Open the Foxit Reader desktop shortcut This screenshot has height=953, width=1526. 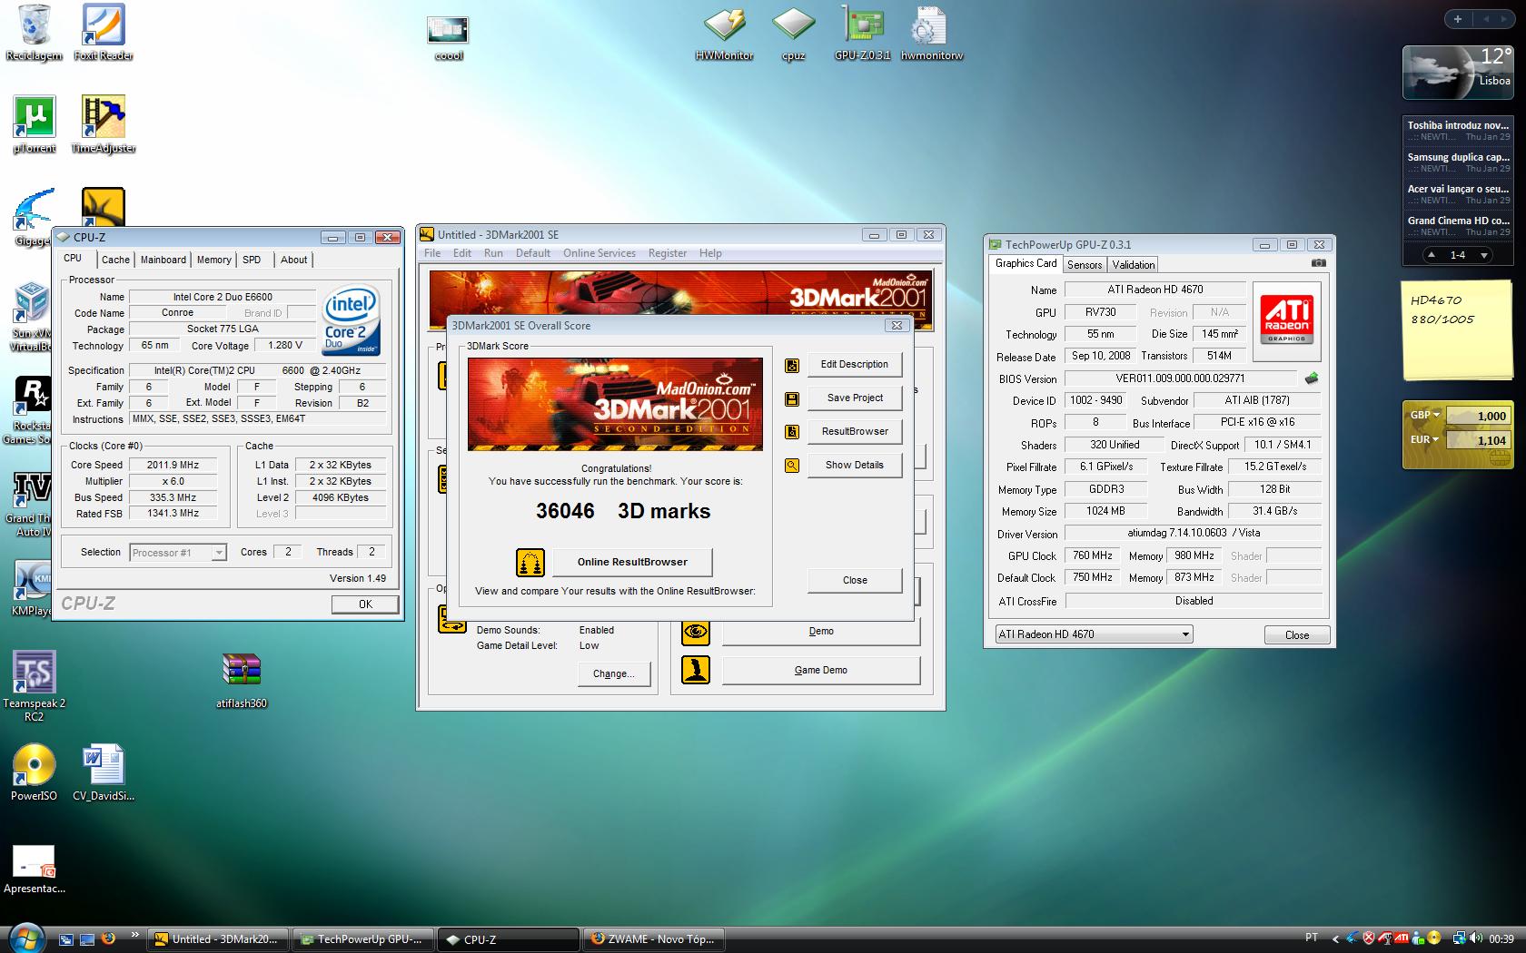point(104,33)
